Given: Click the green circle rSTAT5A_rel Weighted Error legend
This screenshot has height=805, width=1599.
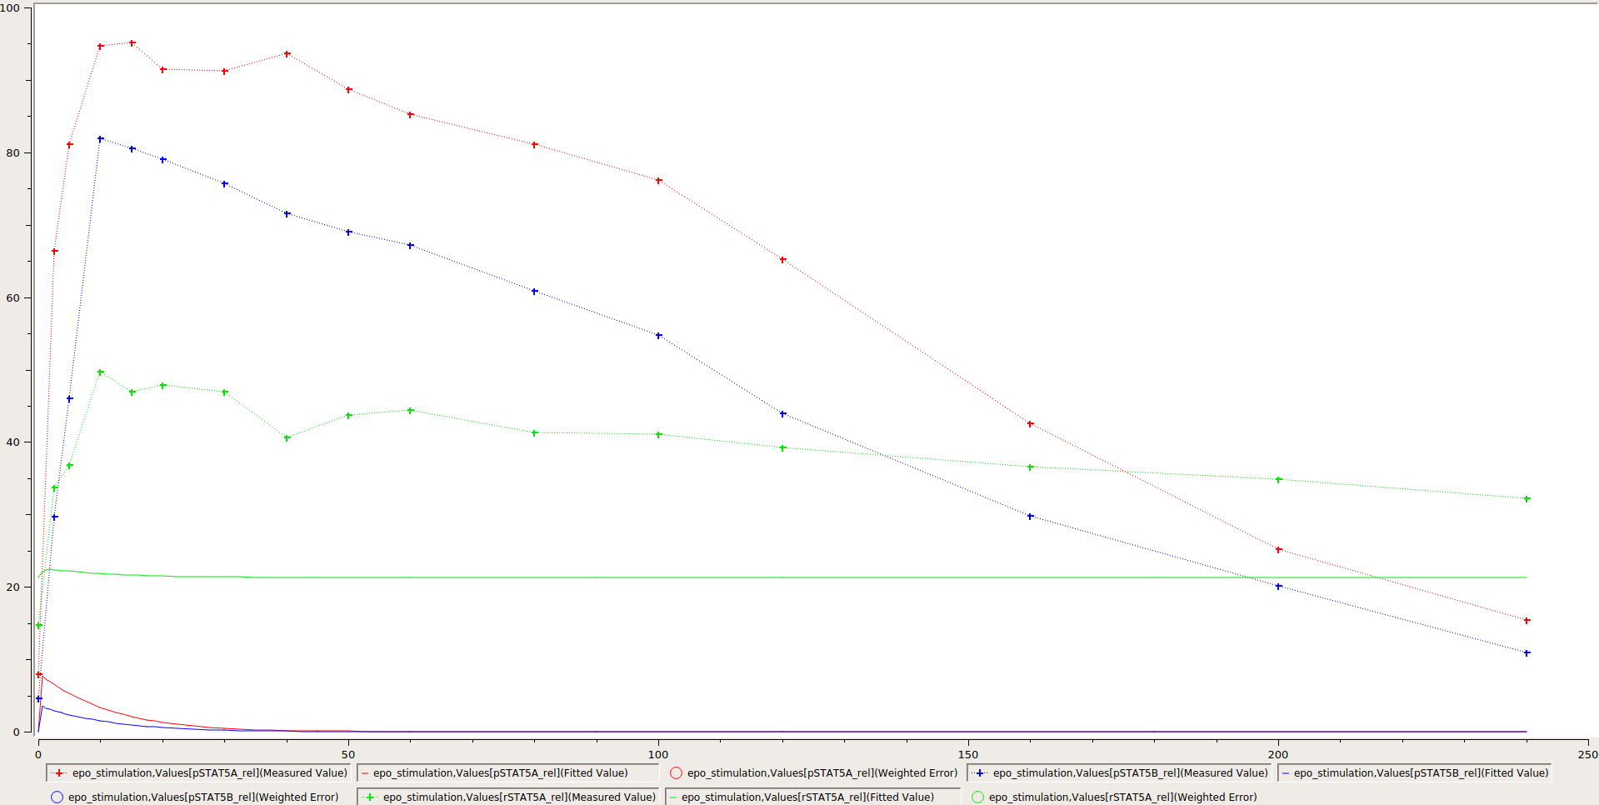Looking at the screenshot, I should point(1114,797).
